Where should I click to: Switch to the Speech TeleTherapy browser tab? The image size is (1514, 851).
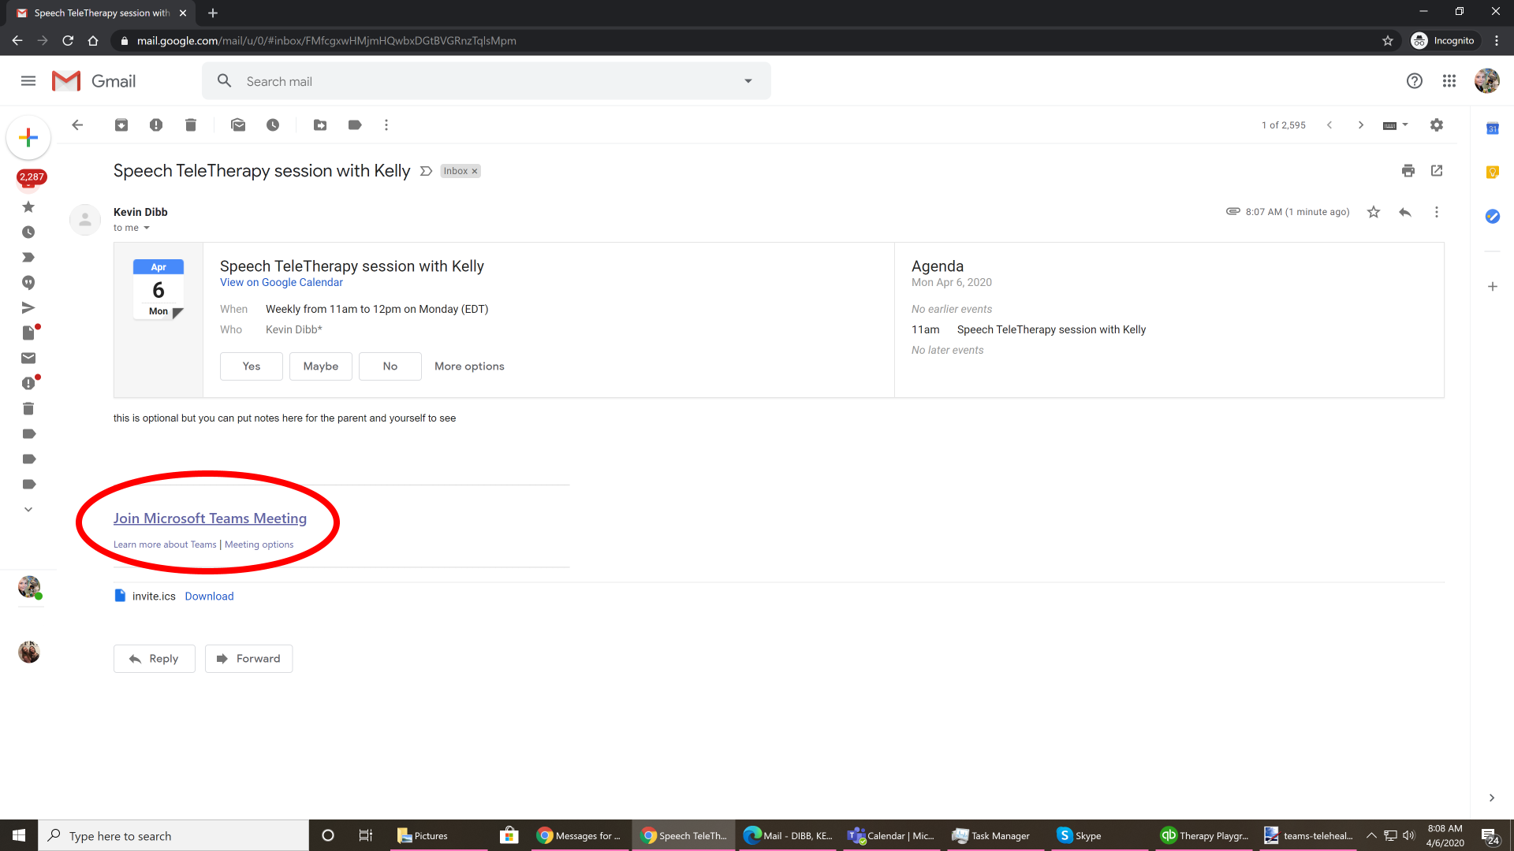tap(103, 13)
